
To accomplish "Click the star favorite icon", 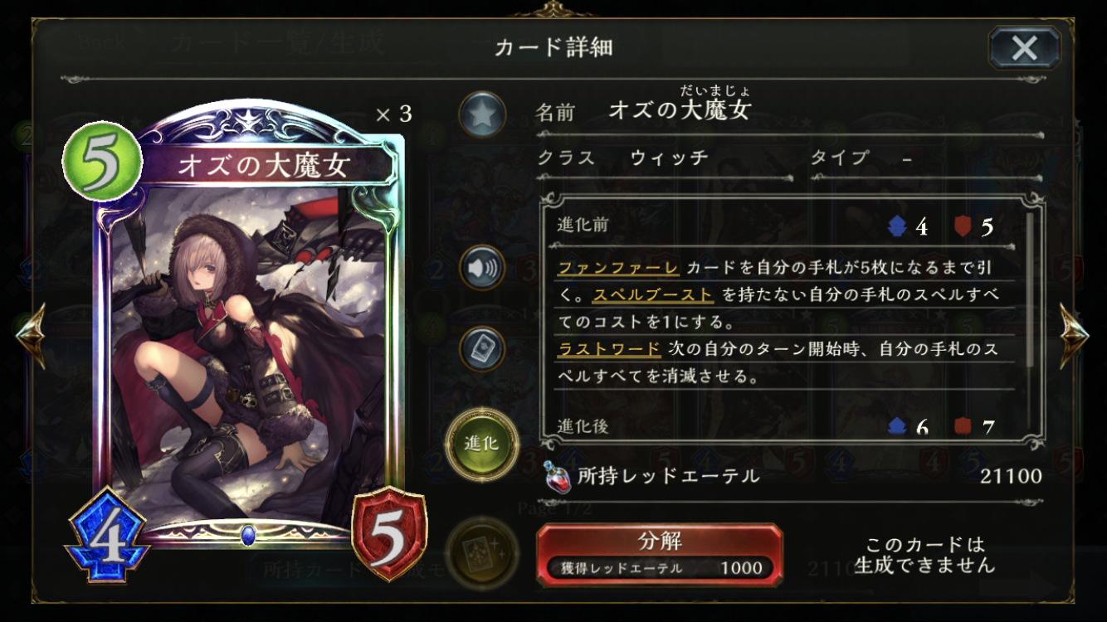I will (482, 114).
